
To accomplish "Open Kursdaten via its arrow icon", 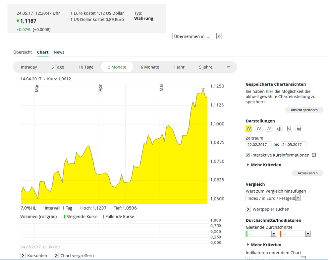I will click(23, 255).
